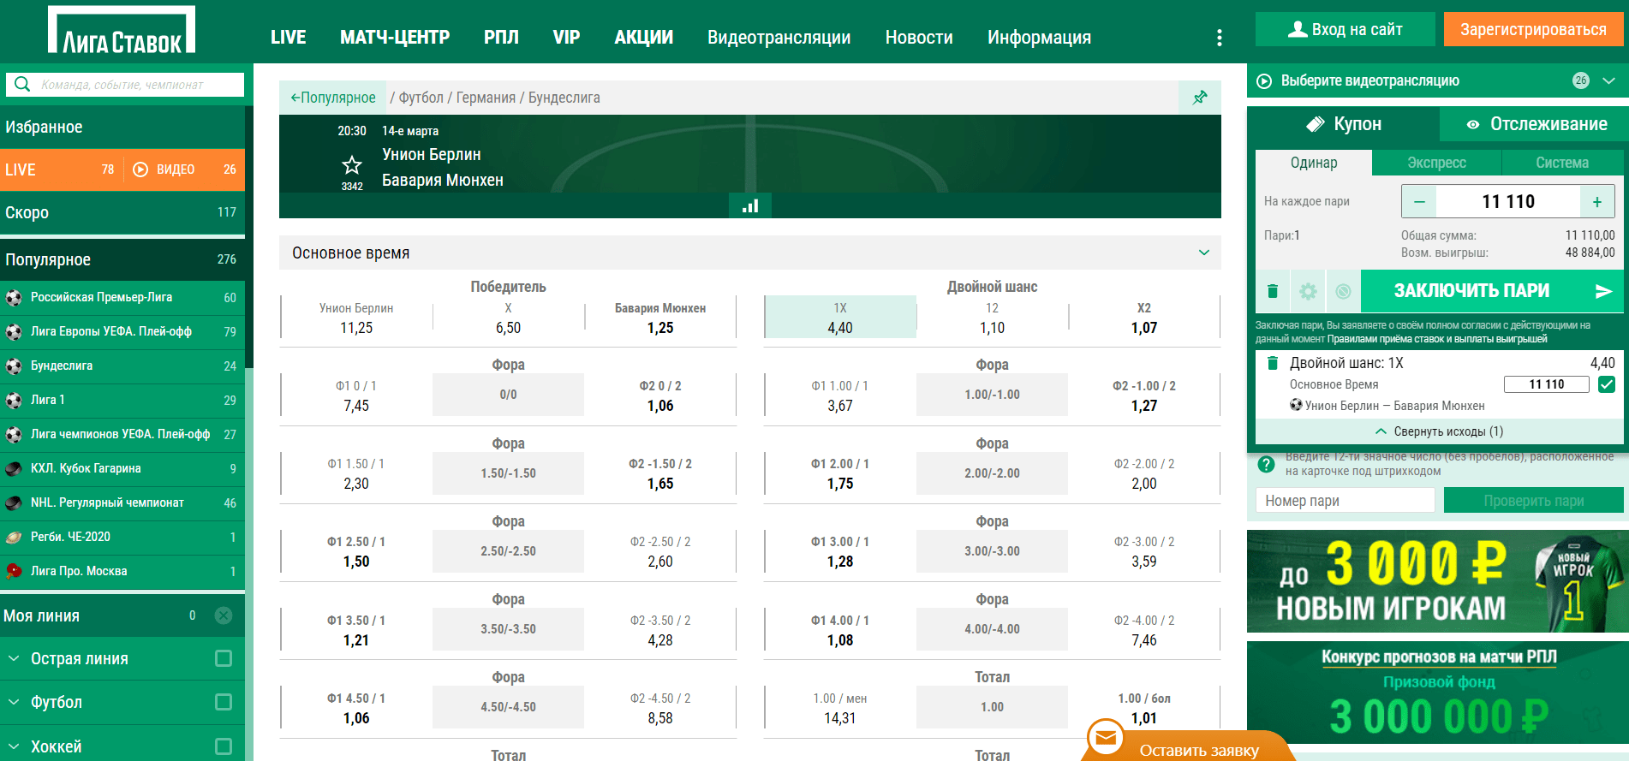
Task: Clear coupon with trash icon
Action: point(1273,291)
